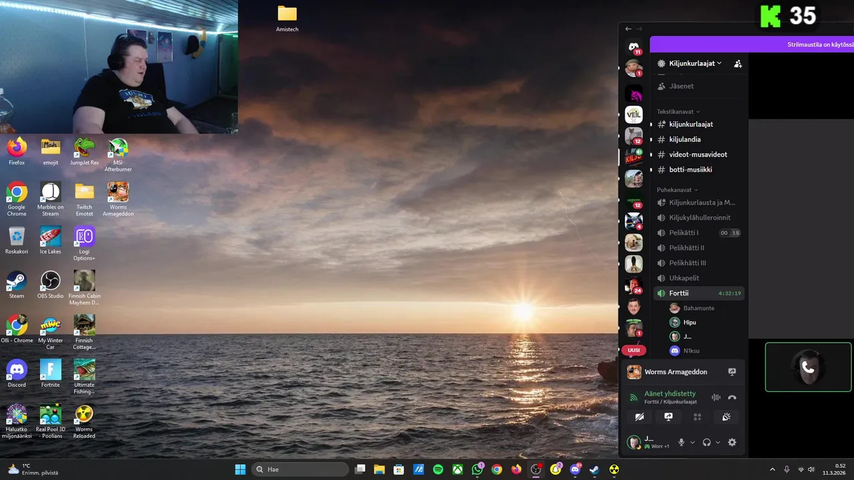This screenshot has width=854, height=480.
Task: Select the MSI Afterburner desktop icon
Action: pyautogui.click(x=118, y=155)
